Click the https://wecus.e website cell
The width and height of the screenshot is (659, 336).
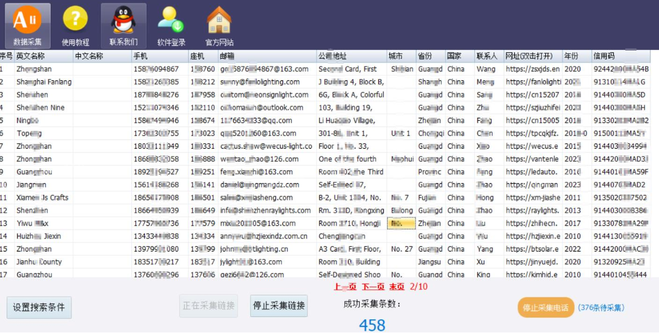pos(533,146)
